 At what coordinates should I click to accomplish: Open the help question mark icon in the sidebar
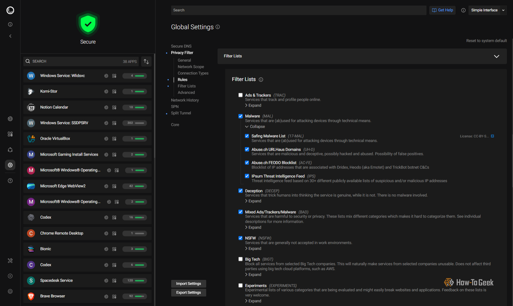[x=10, y=181]
